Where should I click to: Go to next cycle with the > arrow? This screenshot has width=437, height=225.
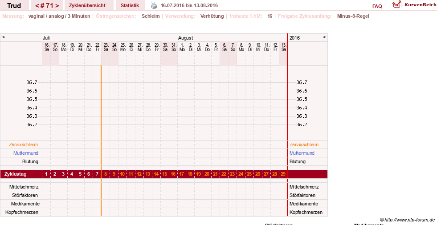(x=57, y=6)
